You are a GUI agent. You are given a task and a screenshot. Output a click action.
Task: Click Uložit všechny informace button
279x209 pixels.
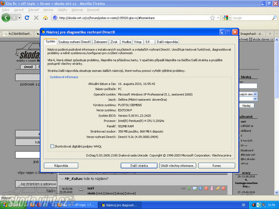point(178,165)
